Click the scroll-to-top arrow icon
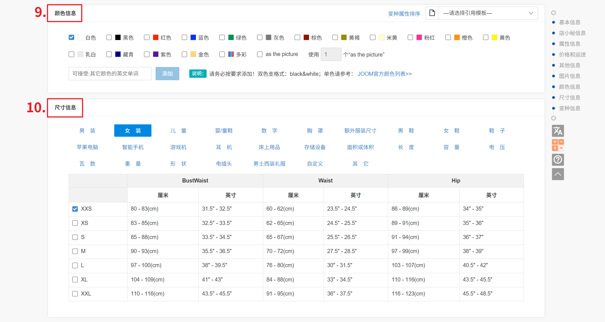 point(558,174)
